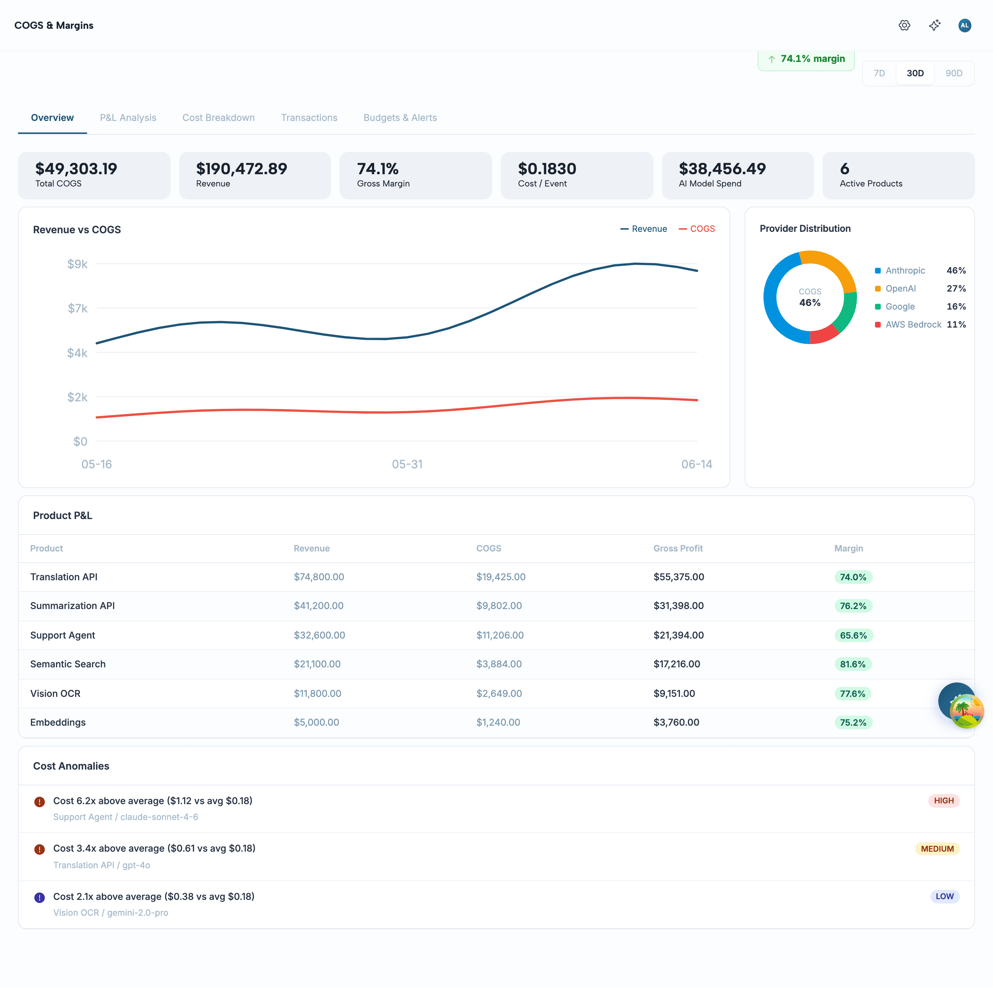This screenshot has width=993, height=987.
Task: Click the LOW severity blue alert icon
Action: [x=40, y=897]
